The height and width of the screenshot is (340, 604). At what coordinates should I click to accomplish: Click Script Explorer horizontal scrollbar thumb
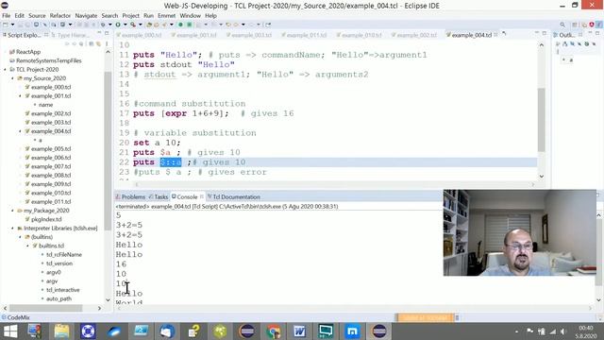point(46,309)
